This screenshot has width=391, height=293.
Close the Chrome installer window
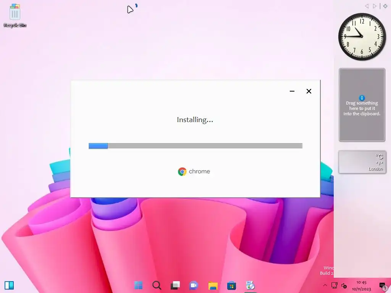pyautogui.click(x=309, y=91)
